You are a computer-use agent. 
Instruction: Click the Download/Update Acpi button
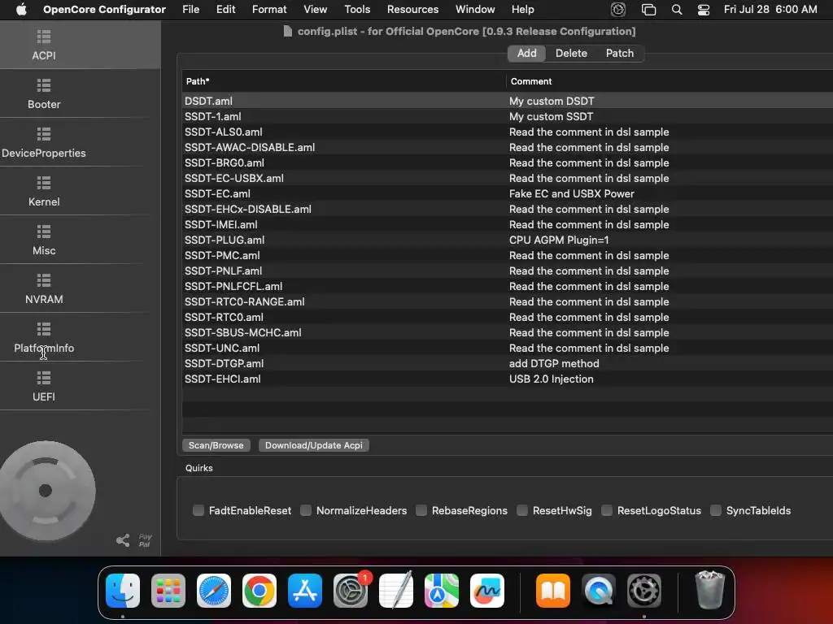(x=313, y=445)
